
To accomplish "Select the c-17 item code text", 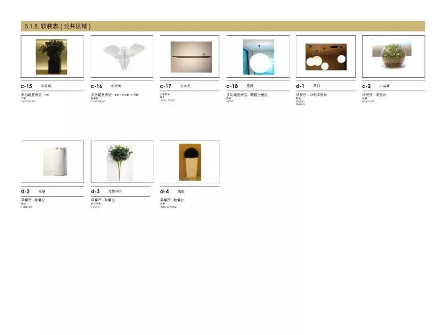I will tap(165, 86).
